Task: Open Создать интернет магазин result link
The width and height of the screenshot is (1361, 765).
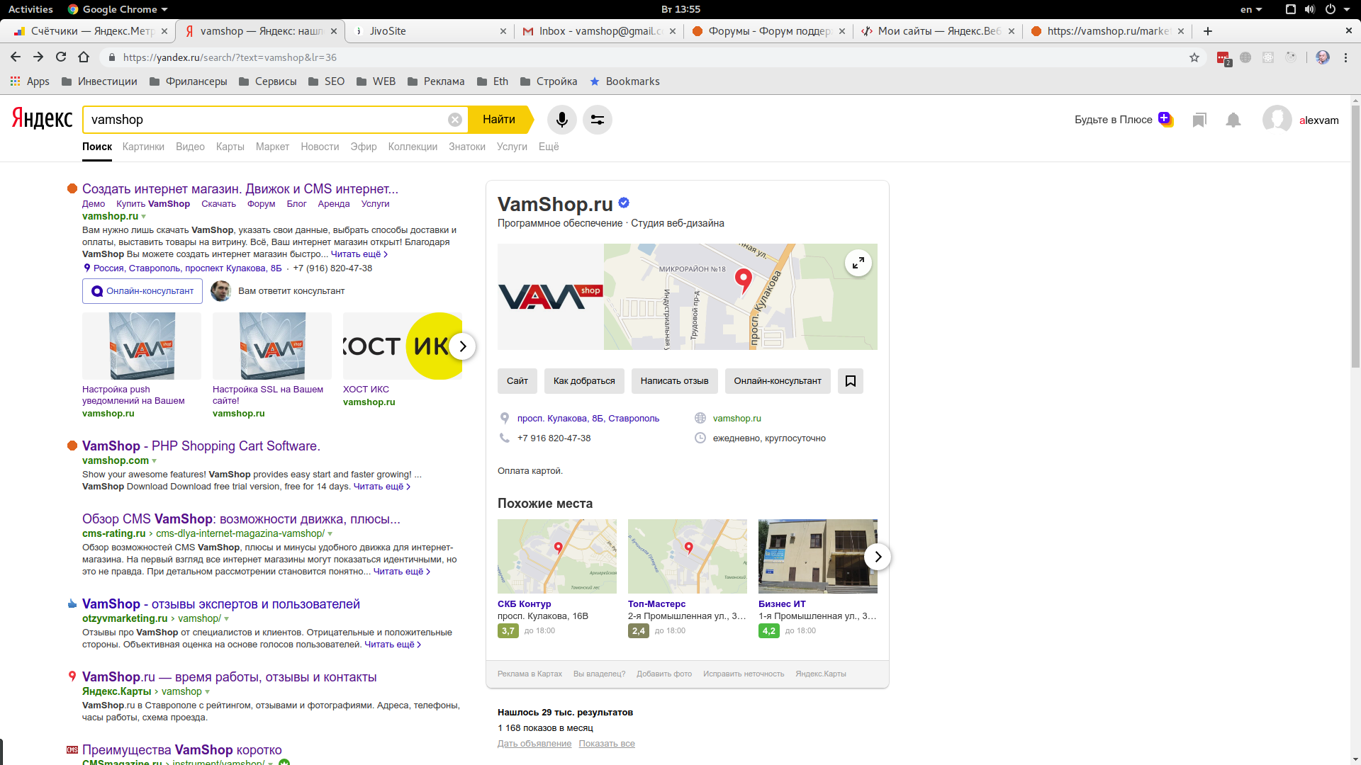Action: tap(240, 189)
